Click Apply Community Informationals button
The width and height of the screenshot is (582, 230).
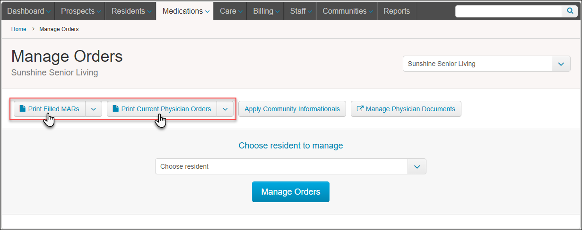click(x=292, y=109)
